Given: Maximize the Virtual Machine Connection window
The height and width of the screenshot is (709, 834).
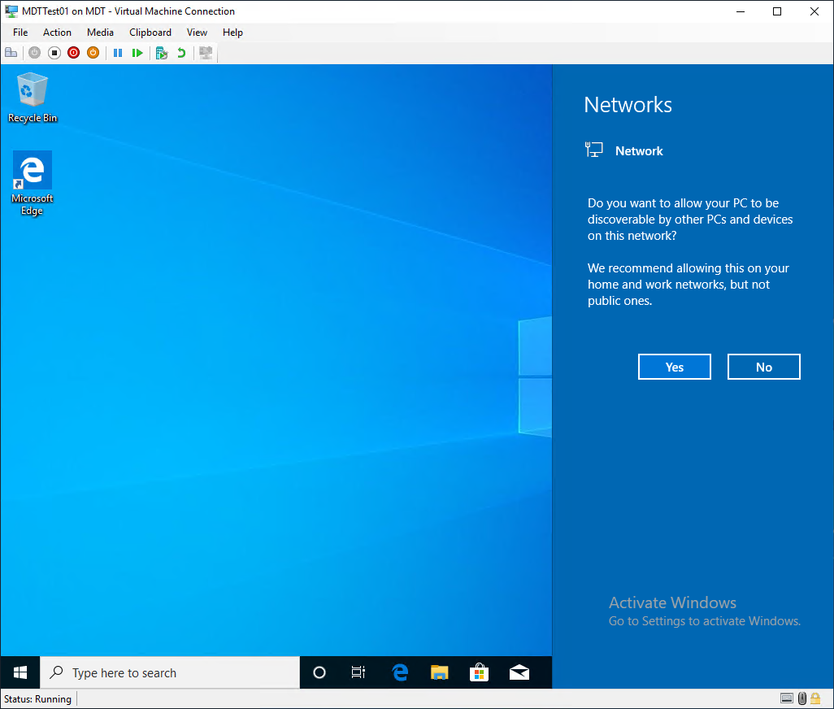Looking at the screenshot, I should [x=777, y=11].
